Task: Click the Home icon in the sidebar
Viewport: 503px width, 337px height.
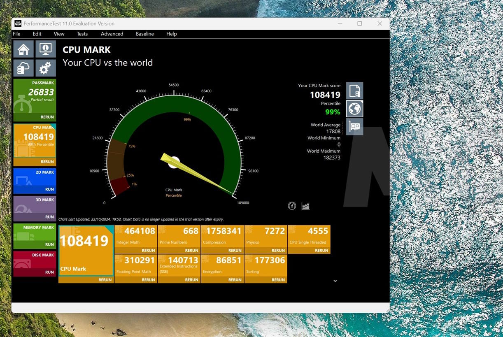Action: click(x=23, y=49)
